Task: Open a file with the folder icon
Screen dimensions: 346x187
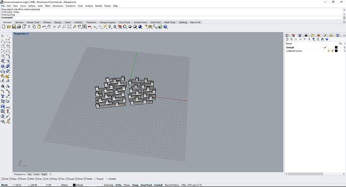Action: [x=9, y=26]
